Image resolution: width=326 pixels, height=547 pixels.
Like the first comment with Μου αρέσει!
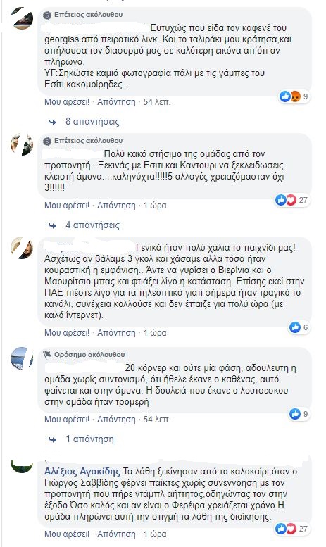tap(67, 102)
